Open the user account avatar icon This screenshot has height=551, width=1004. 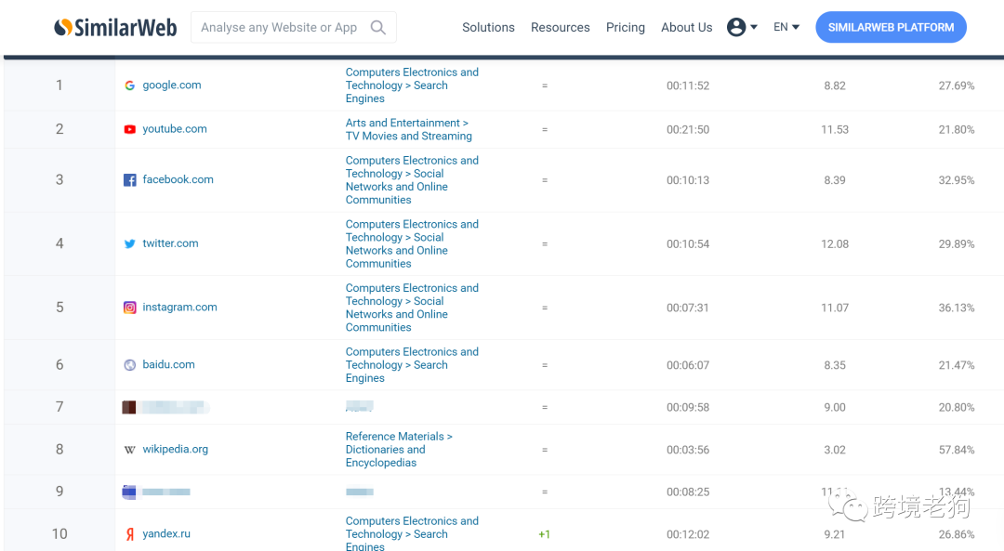(x=736, y=27)
